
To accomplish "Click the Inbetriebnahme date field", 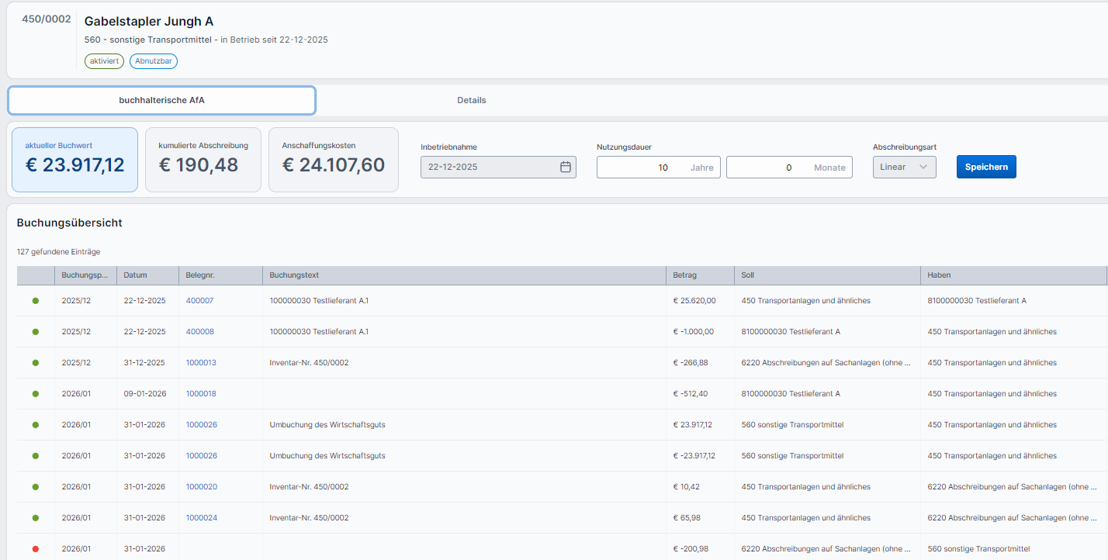I will [489, 167].
